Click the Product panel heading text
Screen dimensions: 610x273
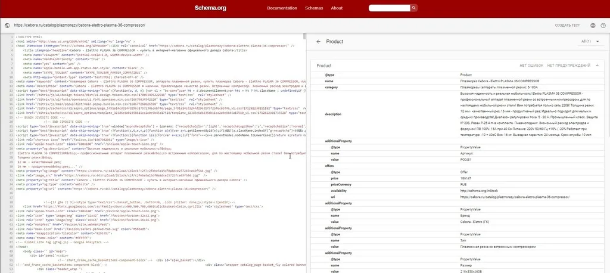click(x=335, y=41)
